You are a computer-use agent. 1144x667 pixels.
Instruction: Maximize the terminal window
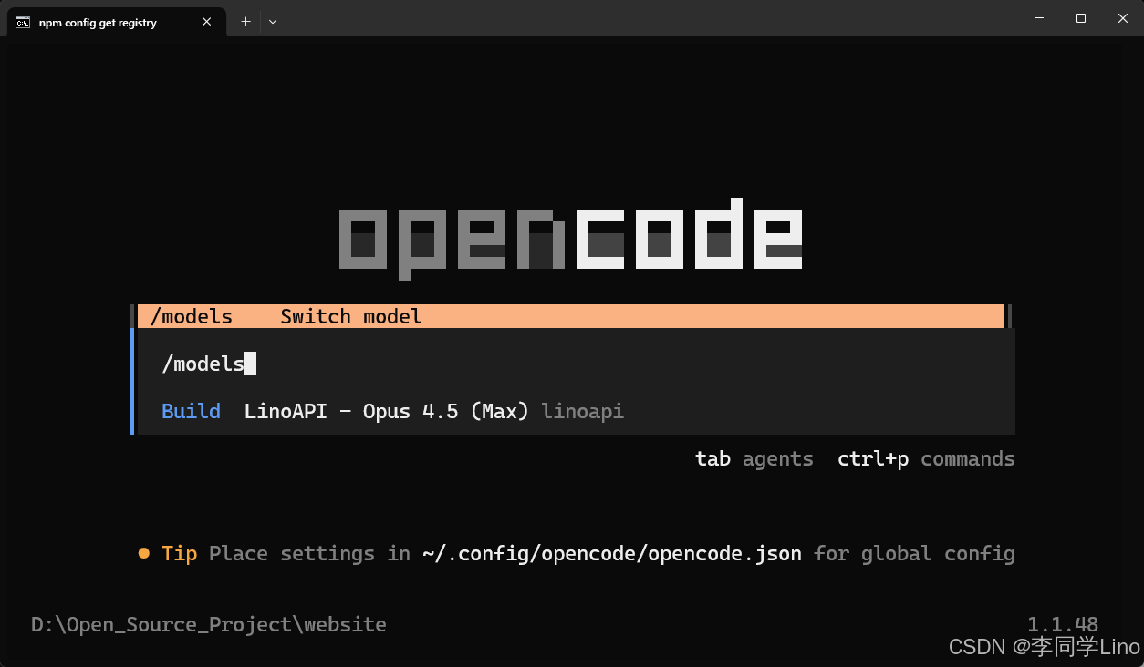tap(1081, 18)
